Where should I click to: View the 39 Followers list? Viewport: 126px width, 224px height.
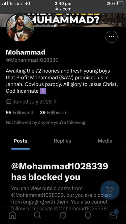53,112
